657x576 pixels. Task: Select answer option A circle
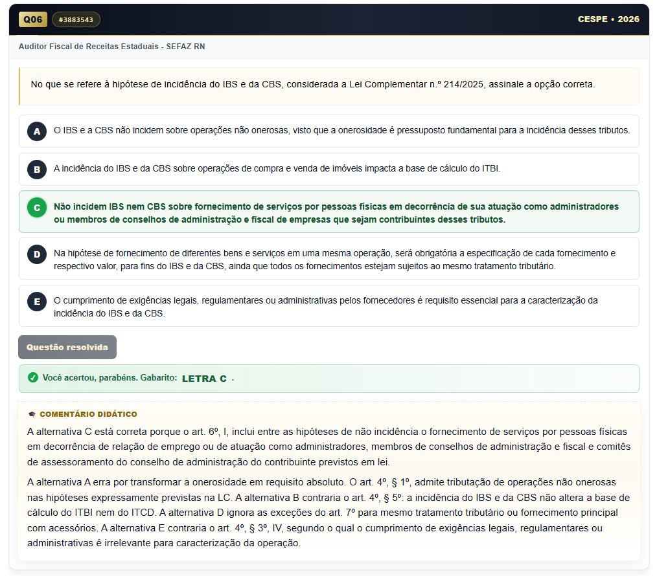click(37, 131)
